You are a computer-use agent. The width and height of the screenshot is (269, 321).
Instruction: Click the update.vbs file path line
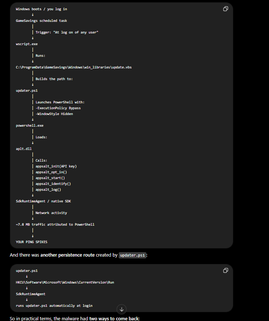[74, 67]
